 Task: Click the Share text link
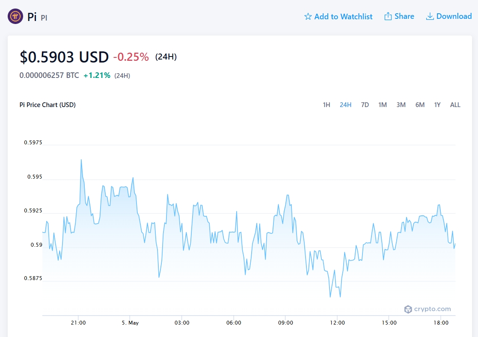tap(404, 16)
